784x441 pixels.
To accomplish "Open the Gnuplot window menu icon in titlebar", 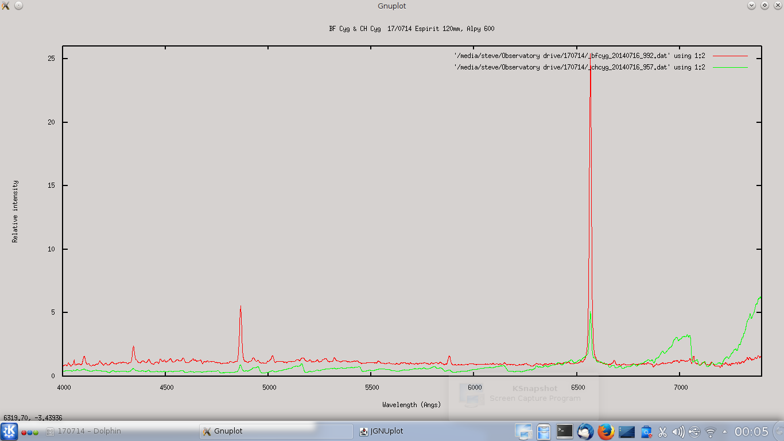I will 6,6.
